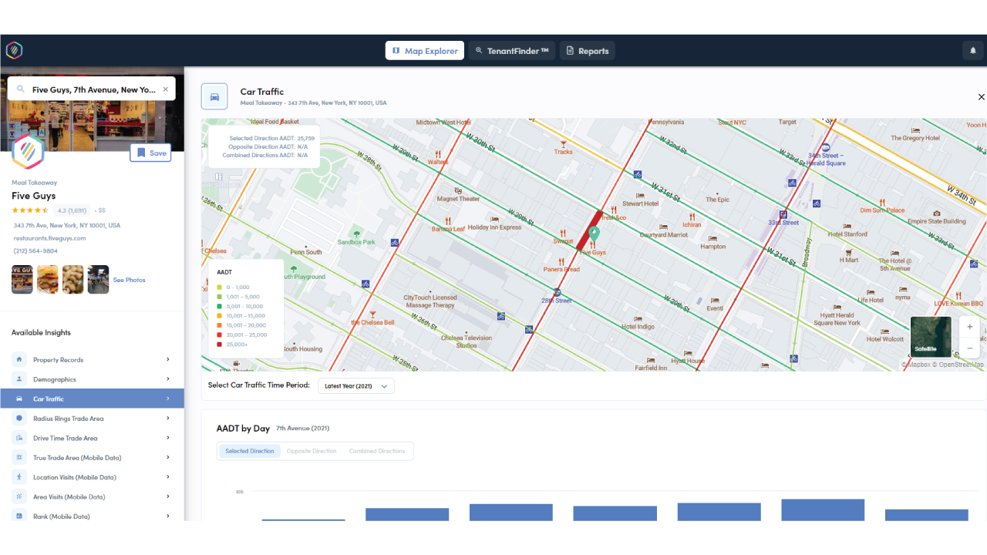
Task: Select Car Traffic in Available Insights
Action: pos(92,399)
